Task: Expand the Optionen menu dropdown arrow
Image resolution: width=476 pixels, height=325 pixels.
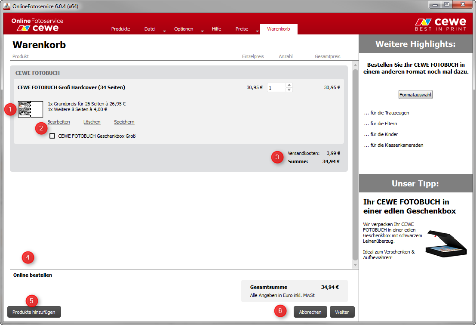Action: (202, 31)
